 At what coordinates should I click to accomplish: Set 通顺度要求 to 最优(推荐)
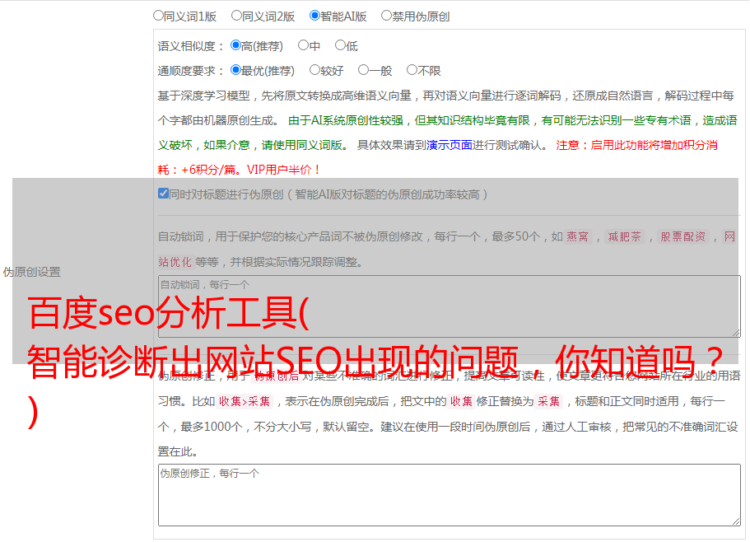(x=235, y=70)
